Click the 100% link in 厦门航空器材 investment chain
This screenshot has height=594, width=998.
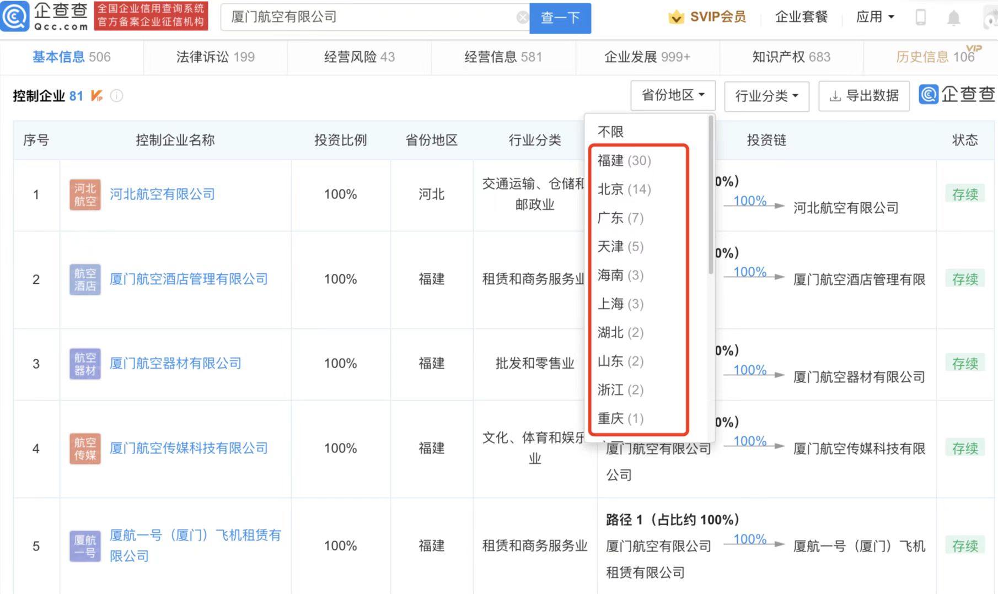click(x=750, y=370)
